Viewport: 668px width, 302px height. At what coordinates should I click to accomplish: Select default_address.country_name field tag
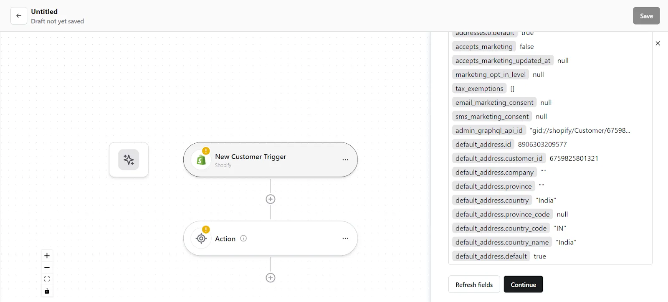(x=502, y=242)
